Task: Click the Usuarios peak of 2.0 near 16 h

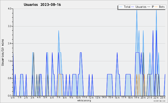Action: pos(117,52)
